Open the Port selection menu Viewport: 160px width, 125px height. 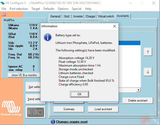pyautogui.click(x=19, y=9)
